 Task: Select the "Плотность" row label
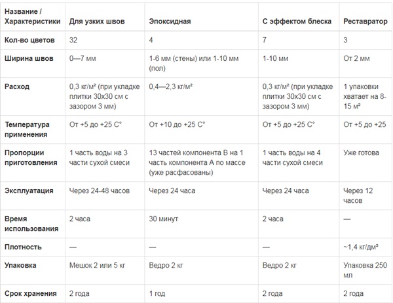click(x=23, y=247)
